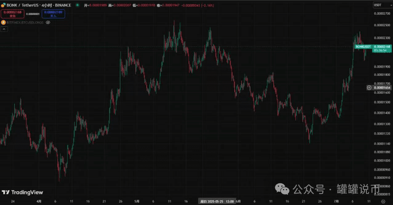Click the high value 0.00002007
This screenshot has height=205, width=393.
pos(122,5)
